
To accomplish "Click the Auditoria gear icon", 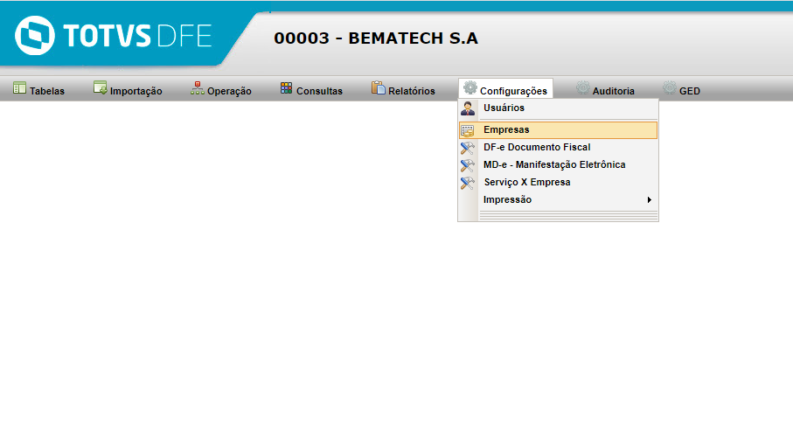I will click(583, 88).
